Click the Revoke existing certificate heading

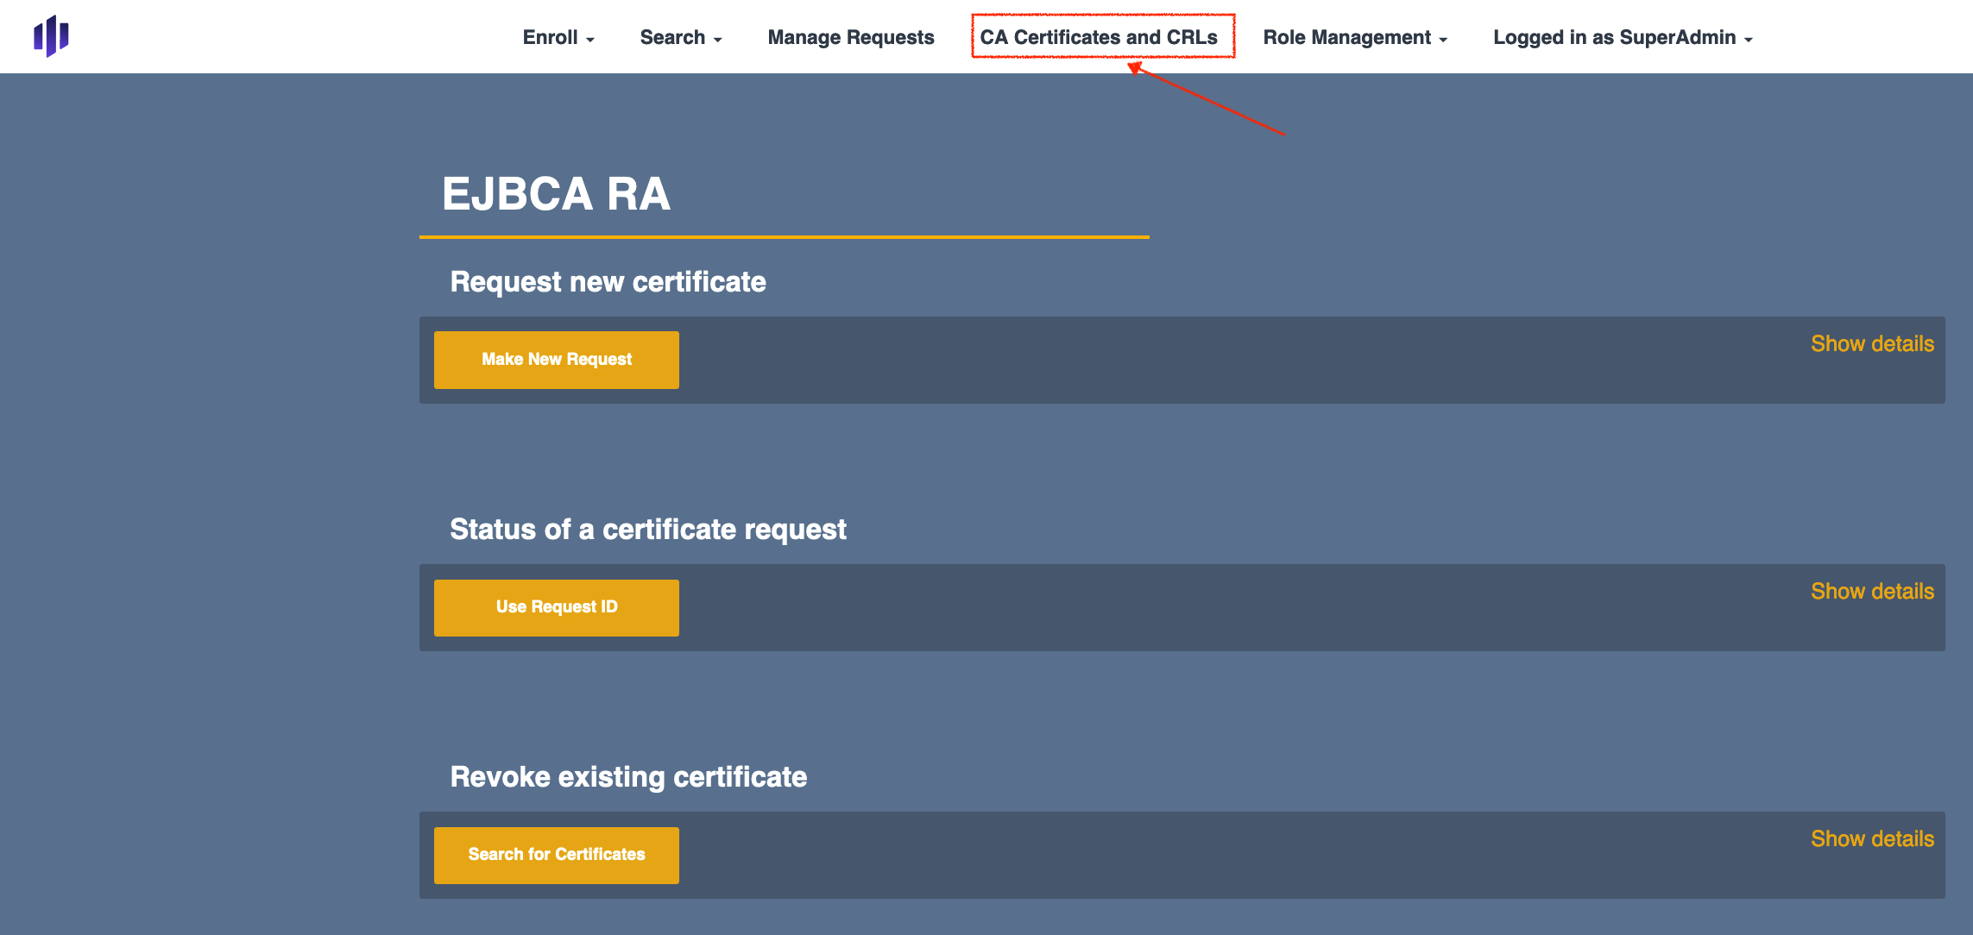[x=628, y=777]
